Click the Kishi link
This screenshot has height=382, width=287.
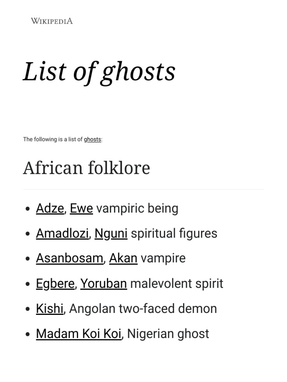50,309
